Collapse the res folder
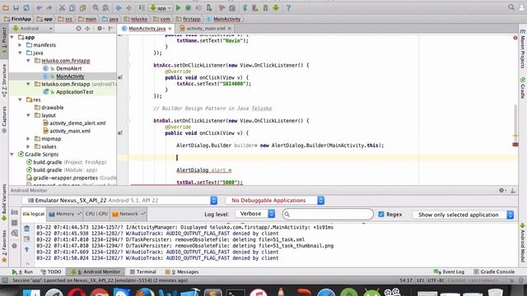527x296 pixels. coord(20,99)
